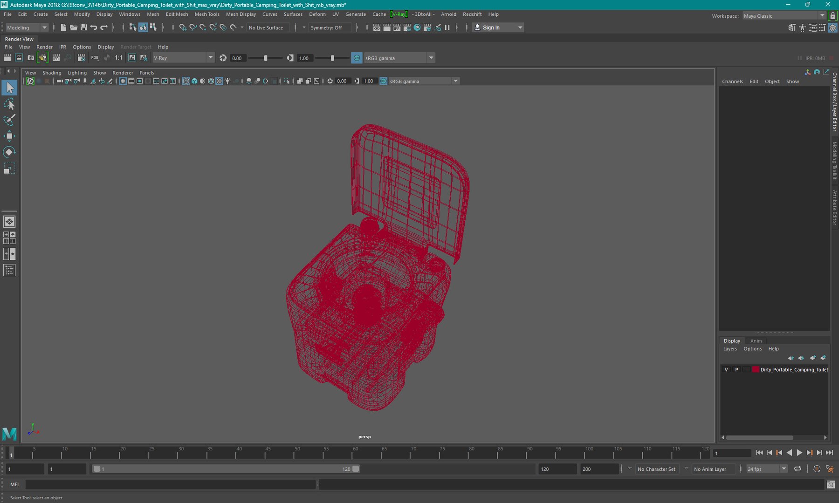Screen dimensions: 839x503
Task: Click the No Live Surface field
Action: pos(268,27)
